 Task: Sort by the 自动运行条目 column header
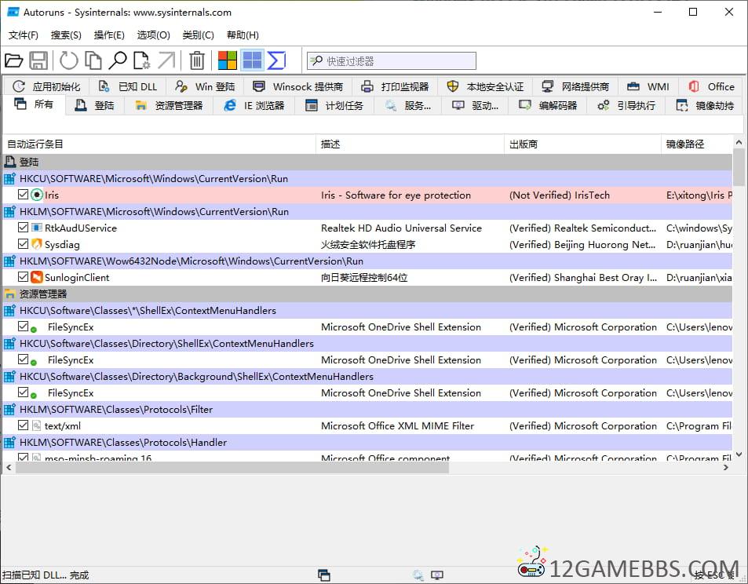click(x=159, y=144)
